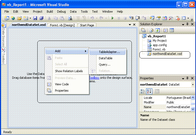The height and width of the screenshot is (135, 196).
Task: Select northwndDataSet.xsd in Solution Explorer
Action: tap(167, 54)
